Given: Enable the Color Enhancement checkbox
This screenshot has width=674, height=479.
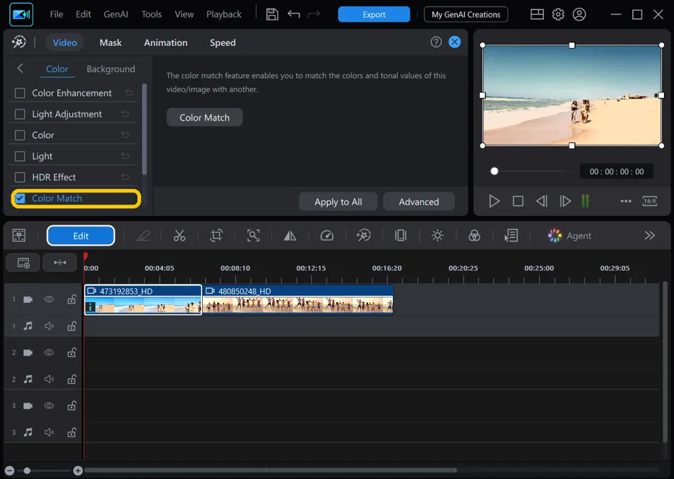Looking at the screenshot, I should click(x=20, y=93).
